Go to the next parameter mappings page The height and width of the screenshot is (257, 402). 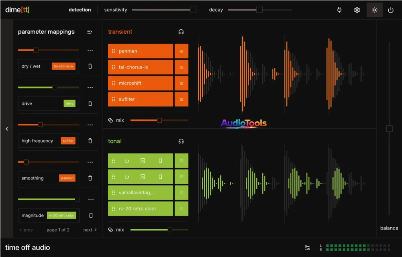pyautogui.click(x=90, y=230)
